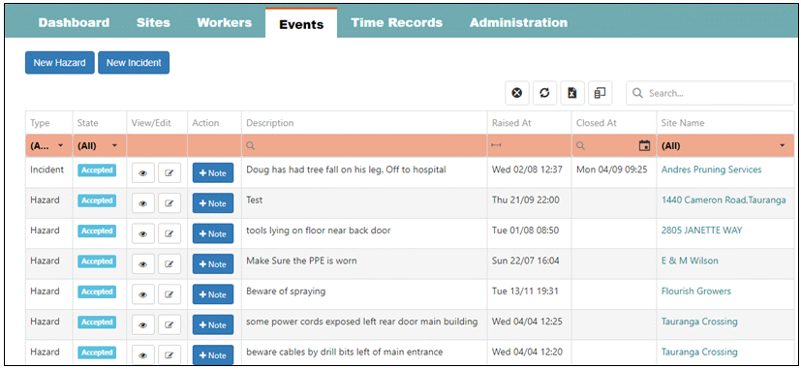Click the Search input field
This screenshot has width=801, height=369.
coord(710,93)
